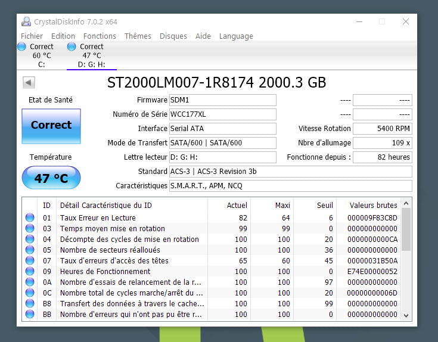Click the SMART list scroll up arrow

pyautogui.click(x=406, y=204)
